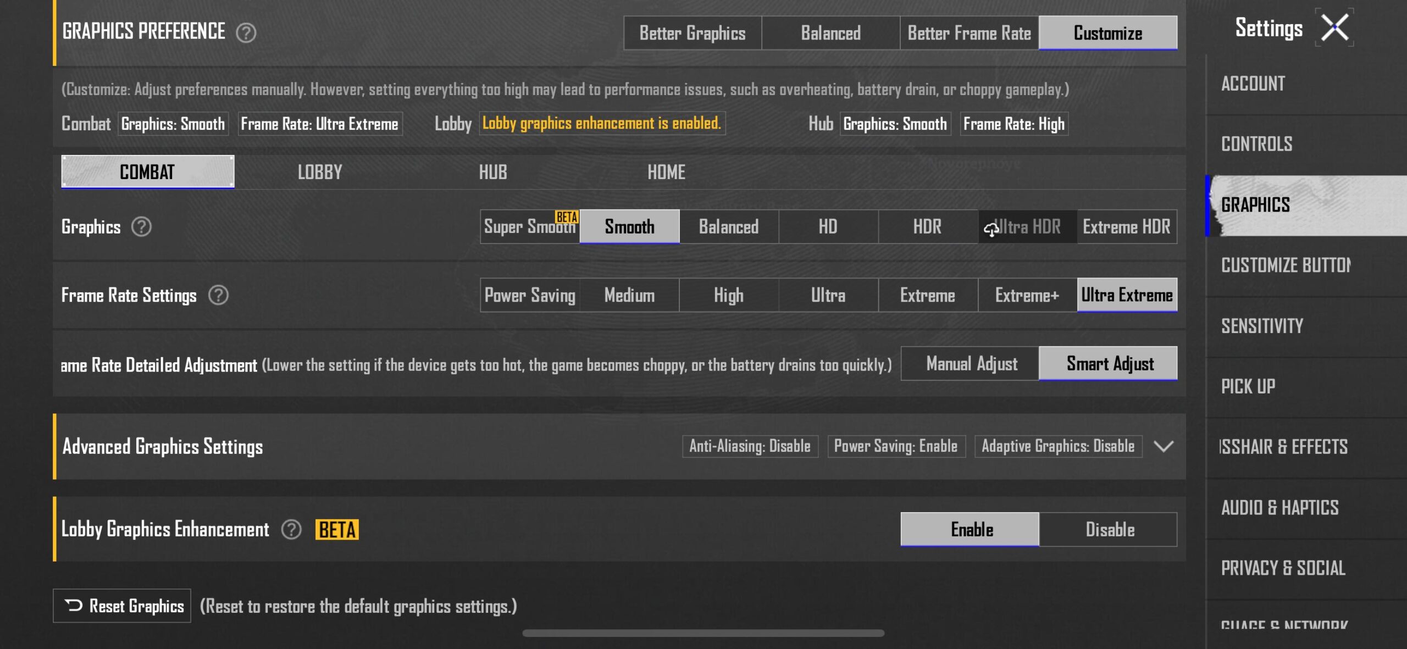Image resolution: width=1407 pixels, height=649 pixels.
Task: Click the Anti-Aliasing: Disable summary tag
Action: tap(750, 446)
